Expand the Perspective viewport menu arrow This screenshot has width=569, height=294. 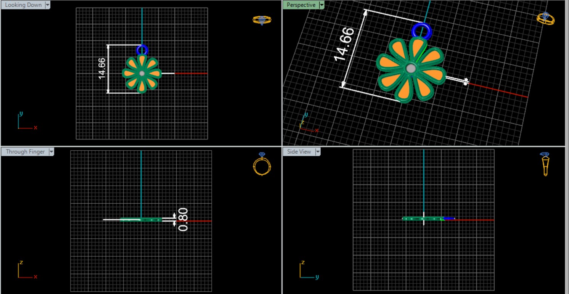pyautogui.click(x=321, y=5)
